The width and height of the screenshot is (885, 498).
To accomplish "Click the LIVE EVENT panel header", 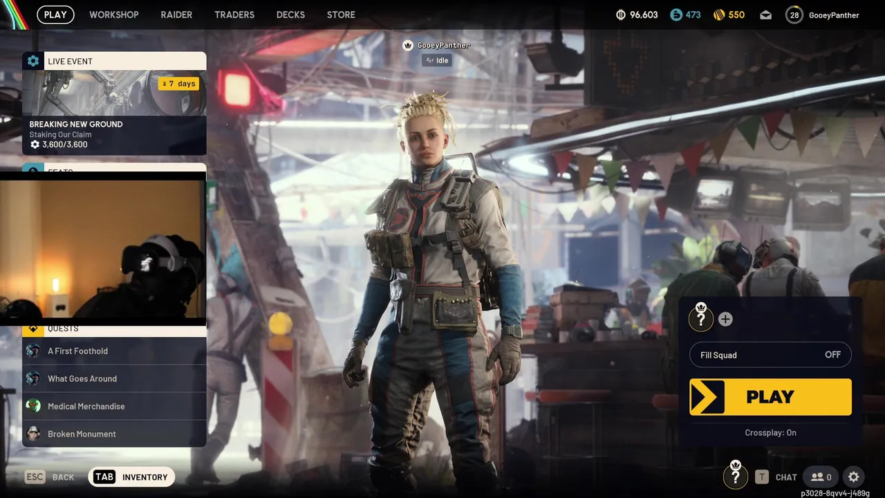I will (114, 61).
